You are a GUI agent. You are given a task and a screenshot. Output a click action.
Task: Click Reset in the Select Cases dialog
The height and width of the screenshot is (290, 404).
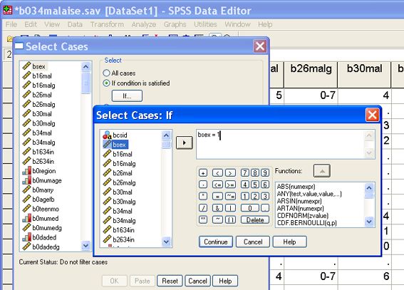[x=170, y=281]
